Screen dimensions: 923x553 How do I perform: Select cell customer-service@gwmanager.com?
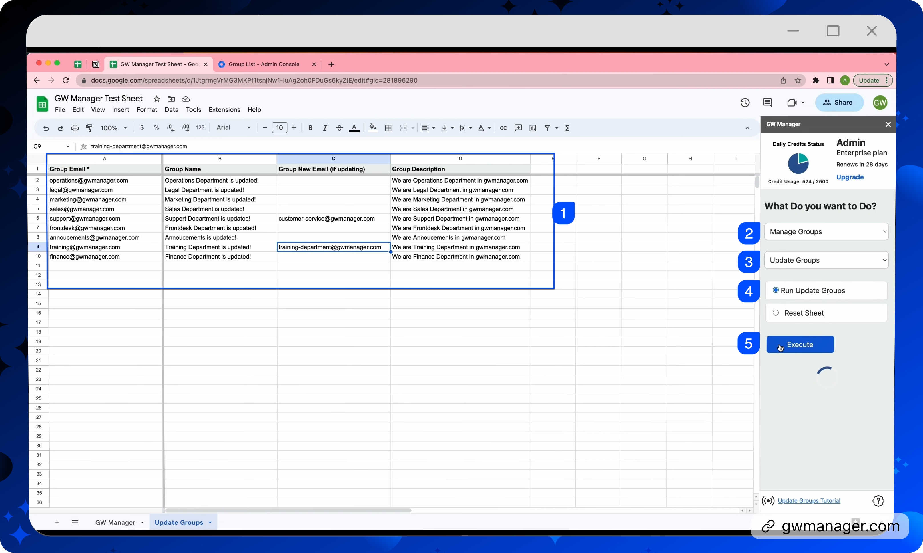[x=333, y=218]
